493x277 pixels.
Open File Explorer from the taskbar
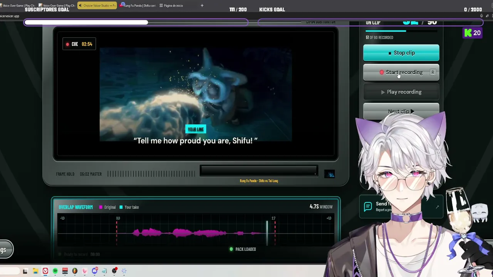coord(35,271)
